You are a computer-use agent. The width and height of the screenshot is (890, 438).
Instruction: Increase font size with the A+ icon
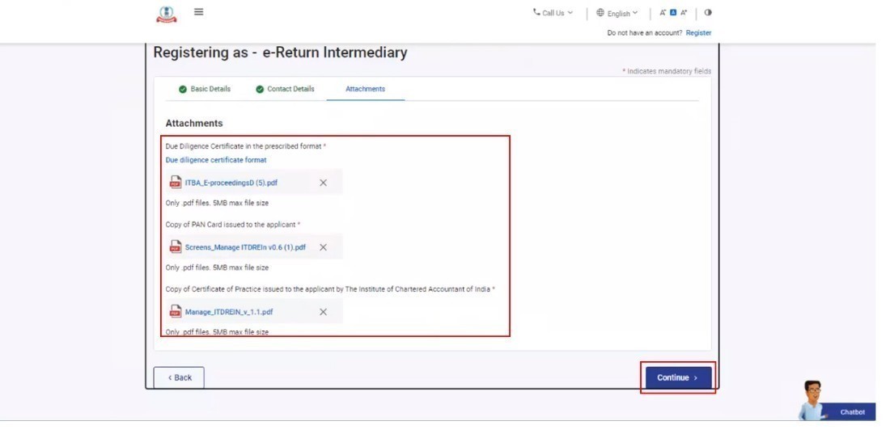(684, 13)
